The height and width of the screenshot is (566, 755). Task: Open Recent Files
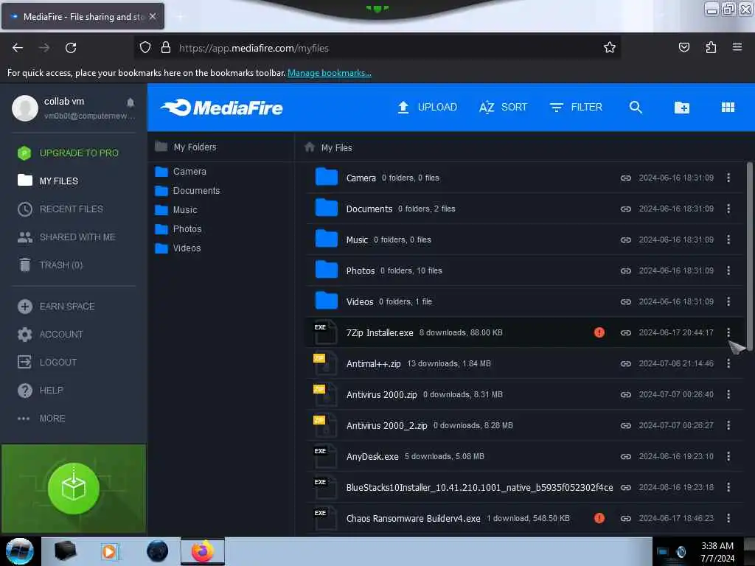(x=60, y=209)
